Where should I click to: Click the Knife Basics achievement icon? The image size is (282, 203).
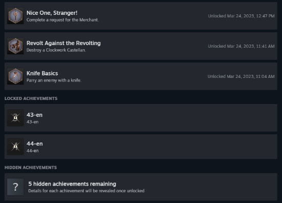[x=15, y=76]
